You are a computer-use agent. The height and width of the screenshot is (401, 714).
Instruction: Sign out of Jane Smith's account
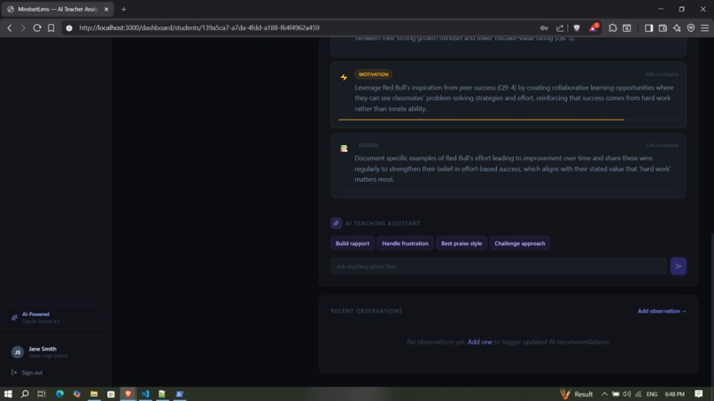click(27, 373)
